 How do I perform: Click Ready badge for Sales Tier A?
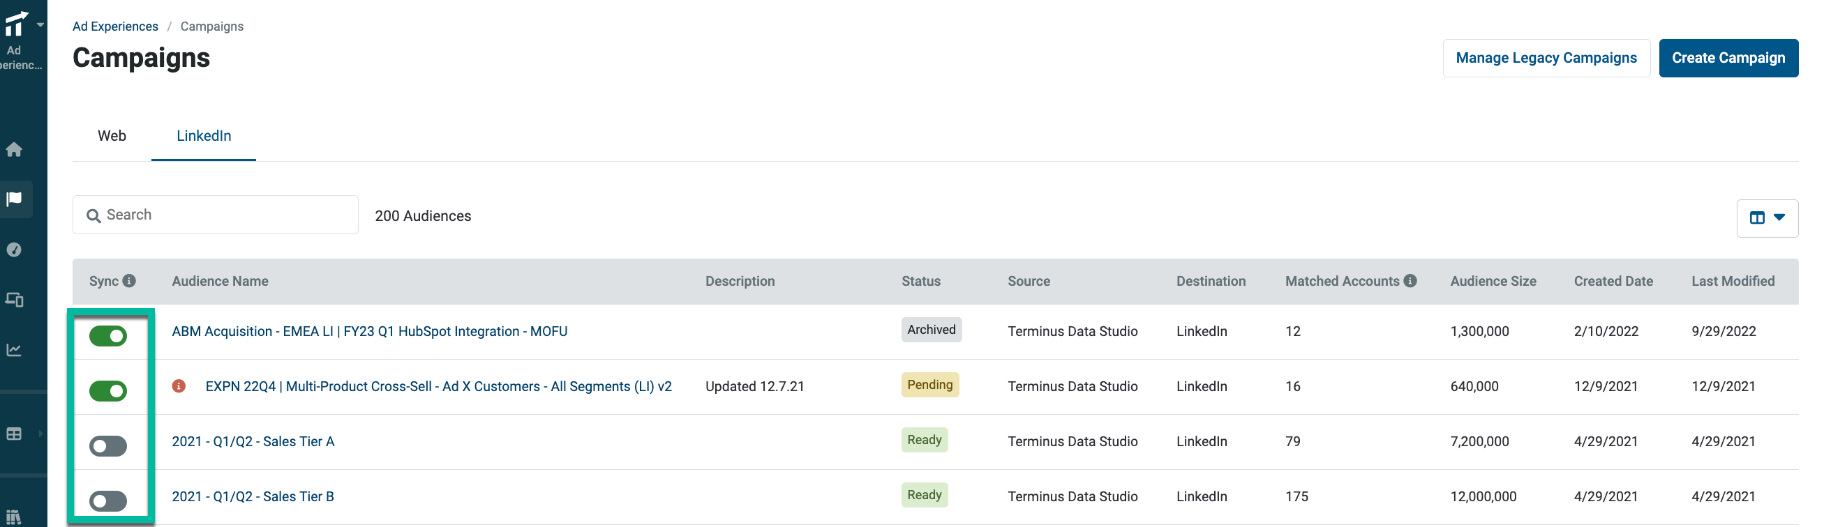924,440
